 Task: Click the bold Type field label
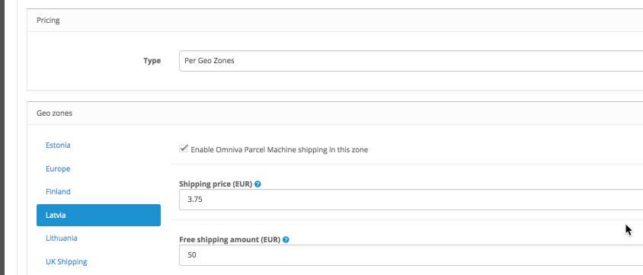(x=152, y=61)
